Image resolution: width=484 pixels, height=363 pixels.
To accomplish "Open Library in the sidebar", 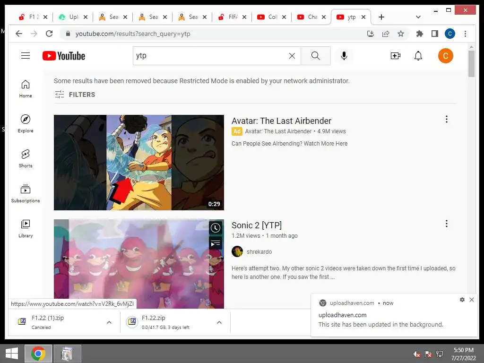I will click(26, 228).
